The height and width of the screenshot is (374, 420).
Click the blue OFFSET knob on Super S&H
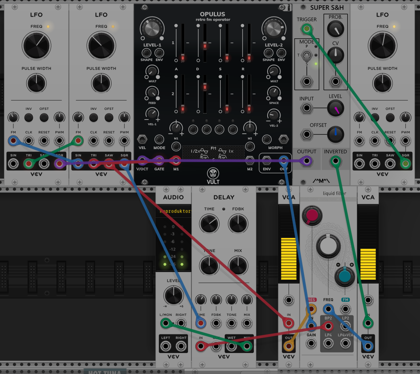point(336,134)
